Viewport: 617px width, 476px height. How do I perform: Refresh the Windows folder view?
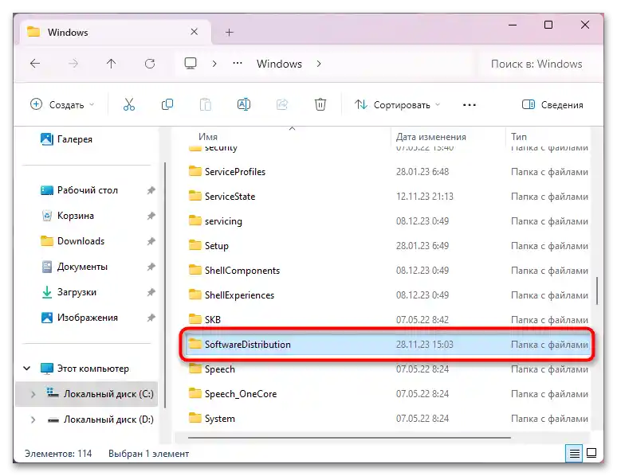pyautogui.click(x=150, y=64)
